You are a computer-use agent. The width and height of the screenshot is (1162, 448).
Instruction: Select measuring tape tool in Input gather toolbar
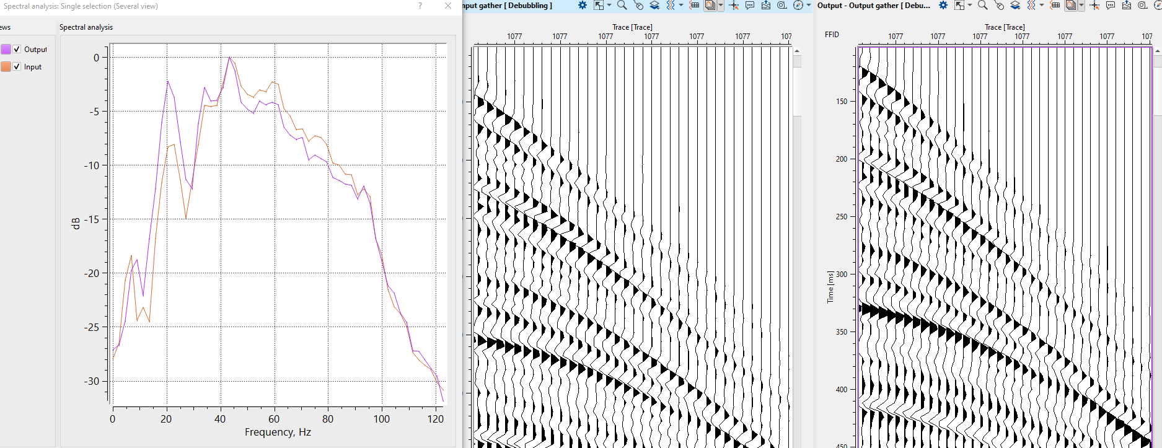782,6
